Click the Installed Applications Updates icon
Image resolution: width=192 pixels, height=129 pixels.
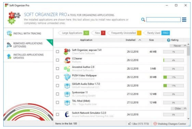tap(9, 56)
